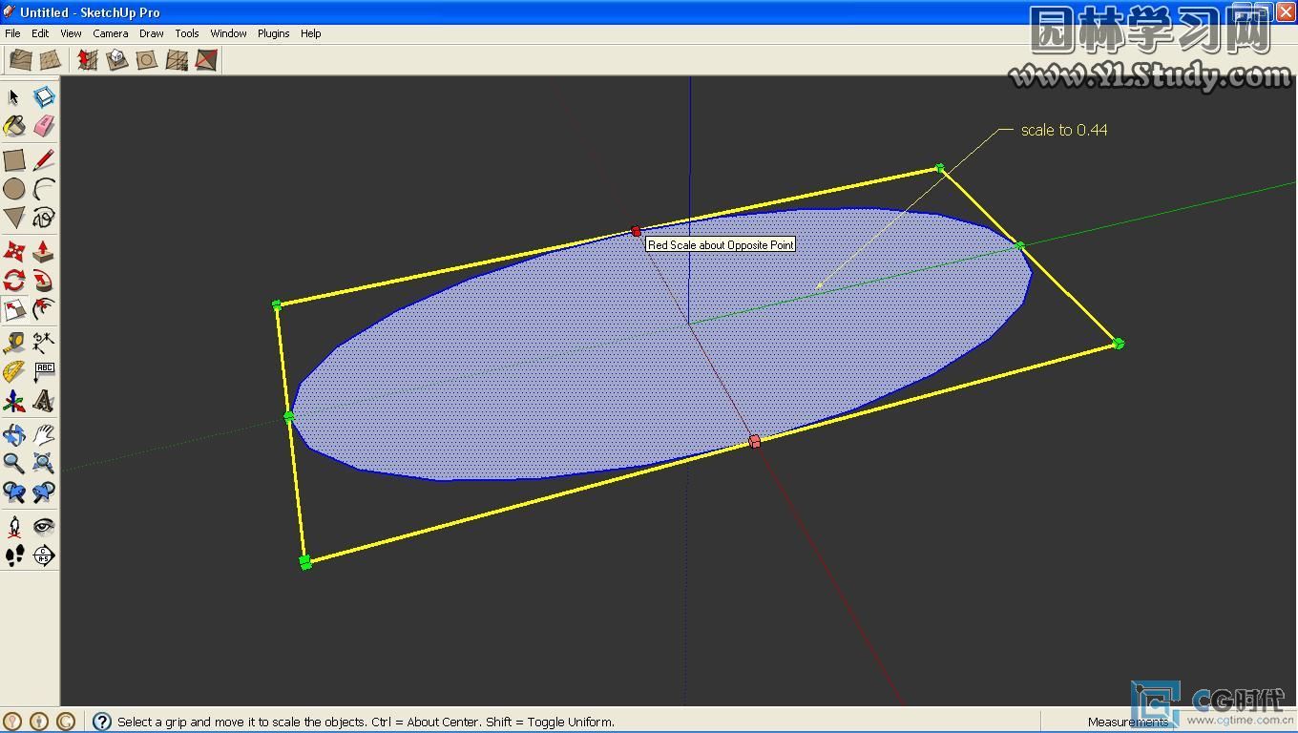
Task: Click the third circular status bar icon
Action: pyautogui.click(x=66, y=722)
